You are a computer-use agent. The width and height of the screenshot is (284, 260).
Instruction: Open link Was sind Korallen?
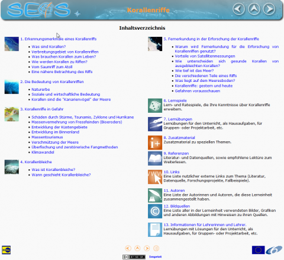(49, 47)
